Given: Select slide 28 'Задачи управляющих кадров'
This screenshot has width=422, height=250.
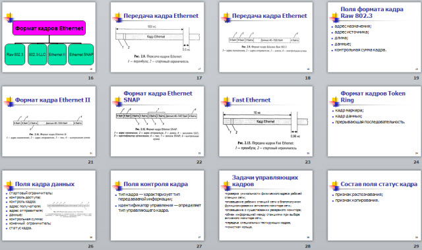Looking at the screenshot, I should click(x=266, y=205).
